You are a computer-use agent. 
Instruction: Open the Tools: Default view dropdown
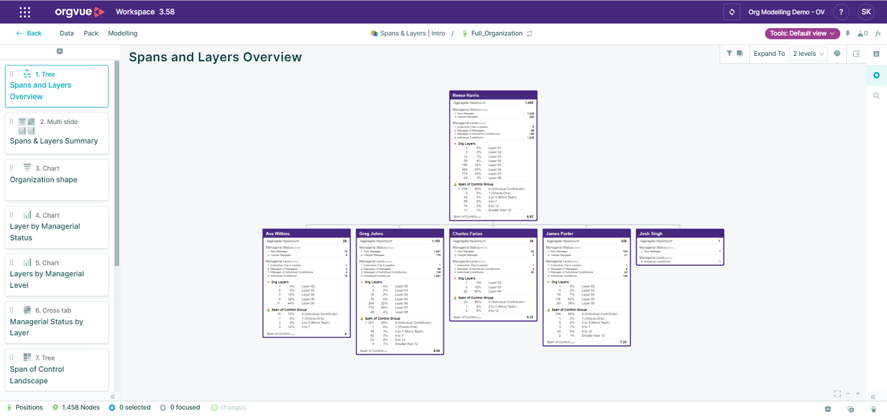point(802,33)
